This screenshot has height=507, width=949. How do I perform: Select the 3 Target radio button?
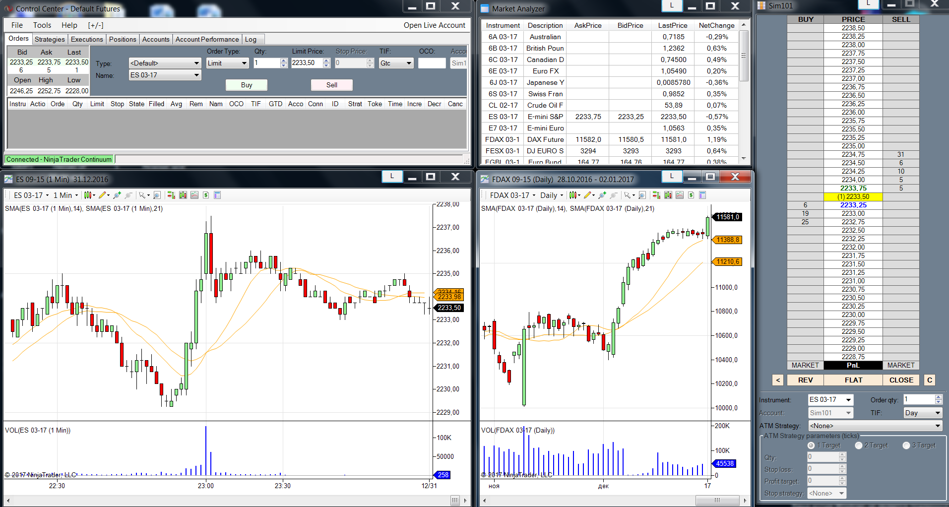(906, 445)
